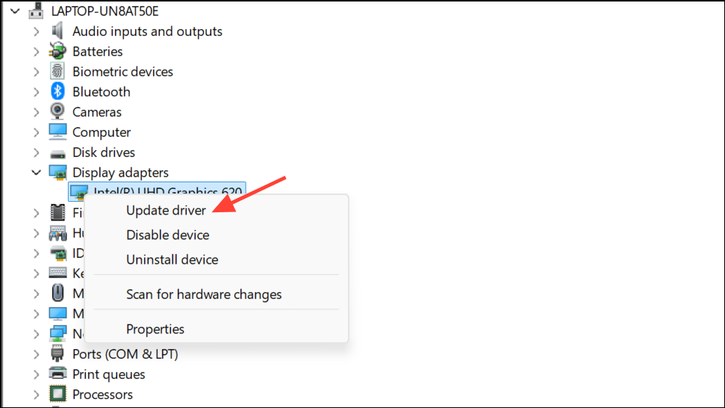Click the Disk drives icon
Screen dimensions: 725x408
[57, 152]
